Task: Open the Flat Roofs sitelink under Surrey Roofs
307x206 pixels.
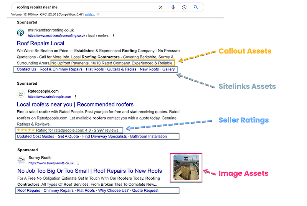Action: [x=86, y=191]
